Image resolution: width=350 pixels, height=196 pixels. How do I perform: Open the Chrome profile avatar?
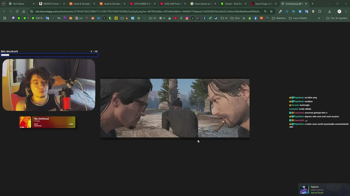pyautogui.click(x=339, y=11)
